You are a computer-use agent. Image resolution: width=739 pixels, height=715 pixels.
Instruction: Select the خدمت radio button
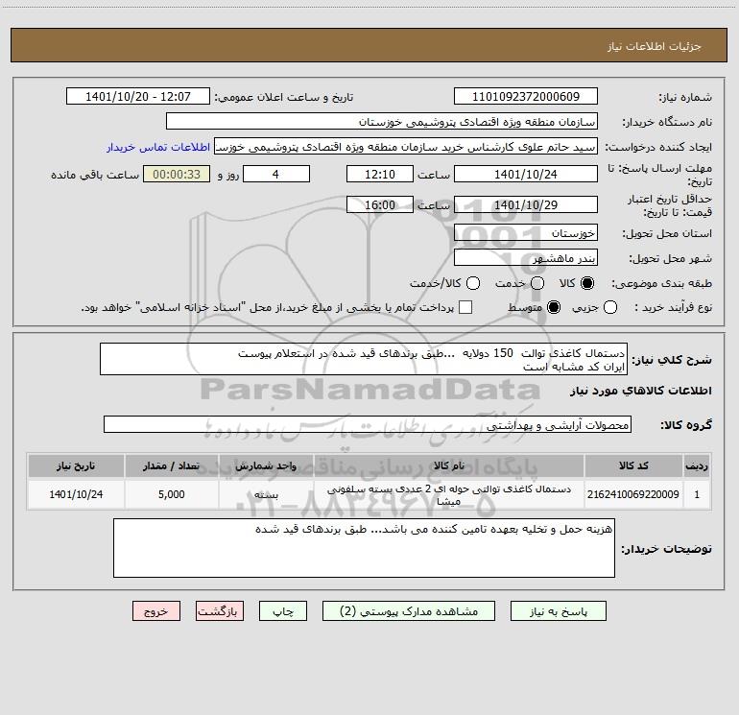537,283
